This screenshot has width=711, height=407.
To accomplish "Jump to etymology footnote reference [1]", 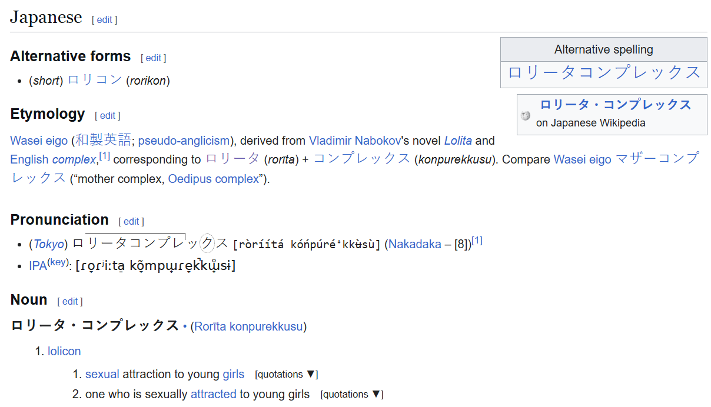I will point(104,156).
